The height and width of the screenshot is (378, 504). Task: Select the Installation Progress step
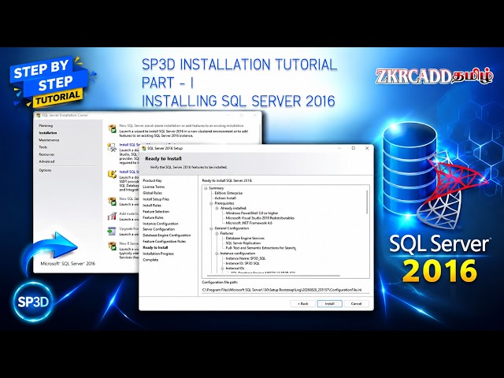(x=158, y=254)
